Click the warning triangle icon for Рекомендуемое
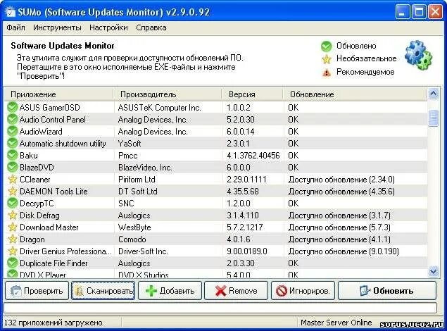 tap(327, 73)
